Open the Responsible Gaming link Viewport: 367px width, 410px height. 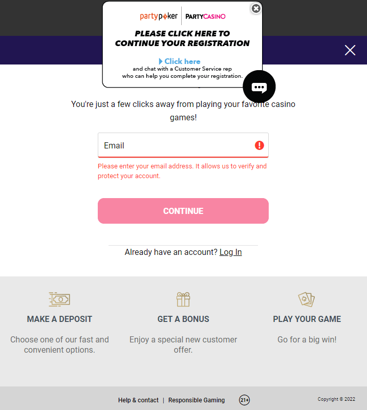[197, 400]
